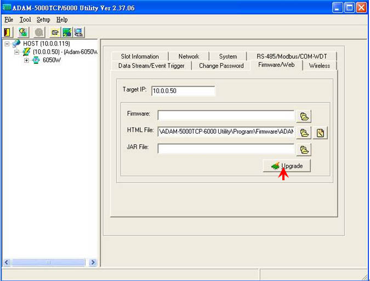The height and width of the screenshot is (281, 370).
Task: Select the (10.0.0.50) Adam-6050W device
Action: 65,52
